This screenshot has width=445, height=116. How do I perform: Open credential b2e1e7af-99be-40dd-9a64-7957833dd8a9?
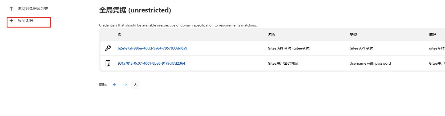[152, 48]
